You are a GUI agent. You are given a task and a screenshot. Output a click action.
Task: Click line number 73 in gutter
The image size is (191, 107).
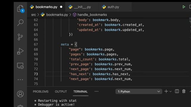pyautogui.click(x=36, y=74)
